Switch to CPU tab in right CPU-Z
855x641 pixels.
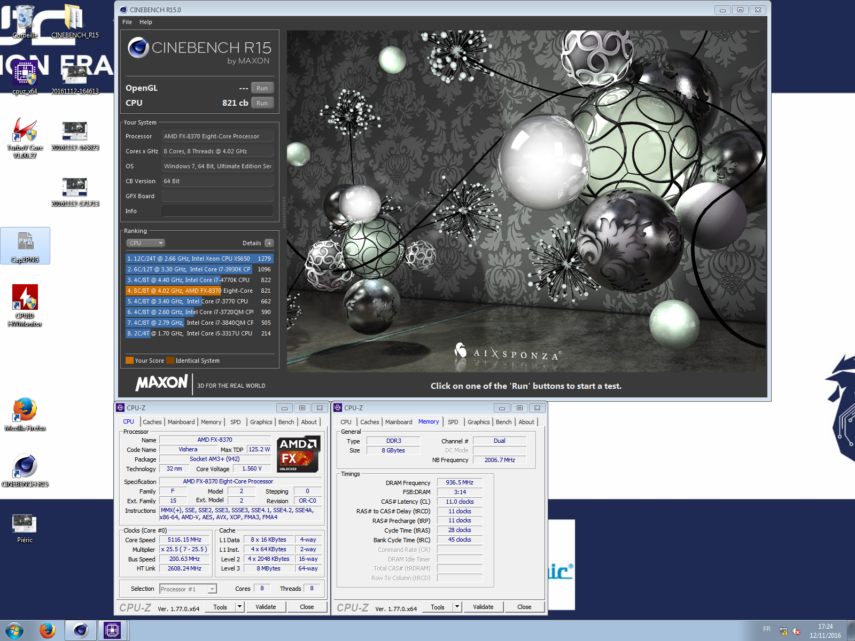pyautogui.click(x=346, y=422)
